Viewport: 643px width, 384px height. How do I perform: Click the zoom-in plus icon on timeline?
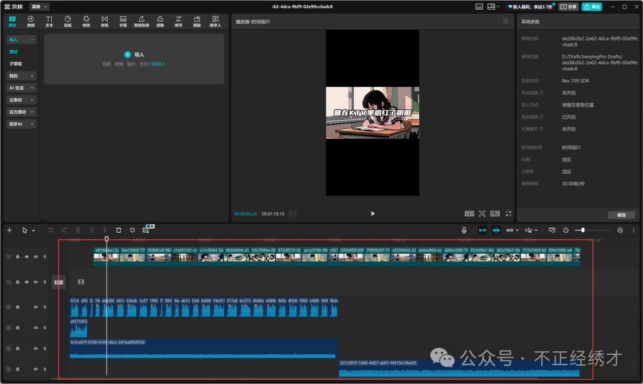(620, 230)
